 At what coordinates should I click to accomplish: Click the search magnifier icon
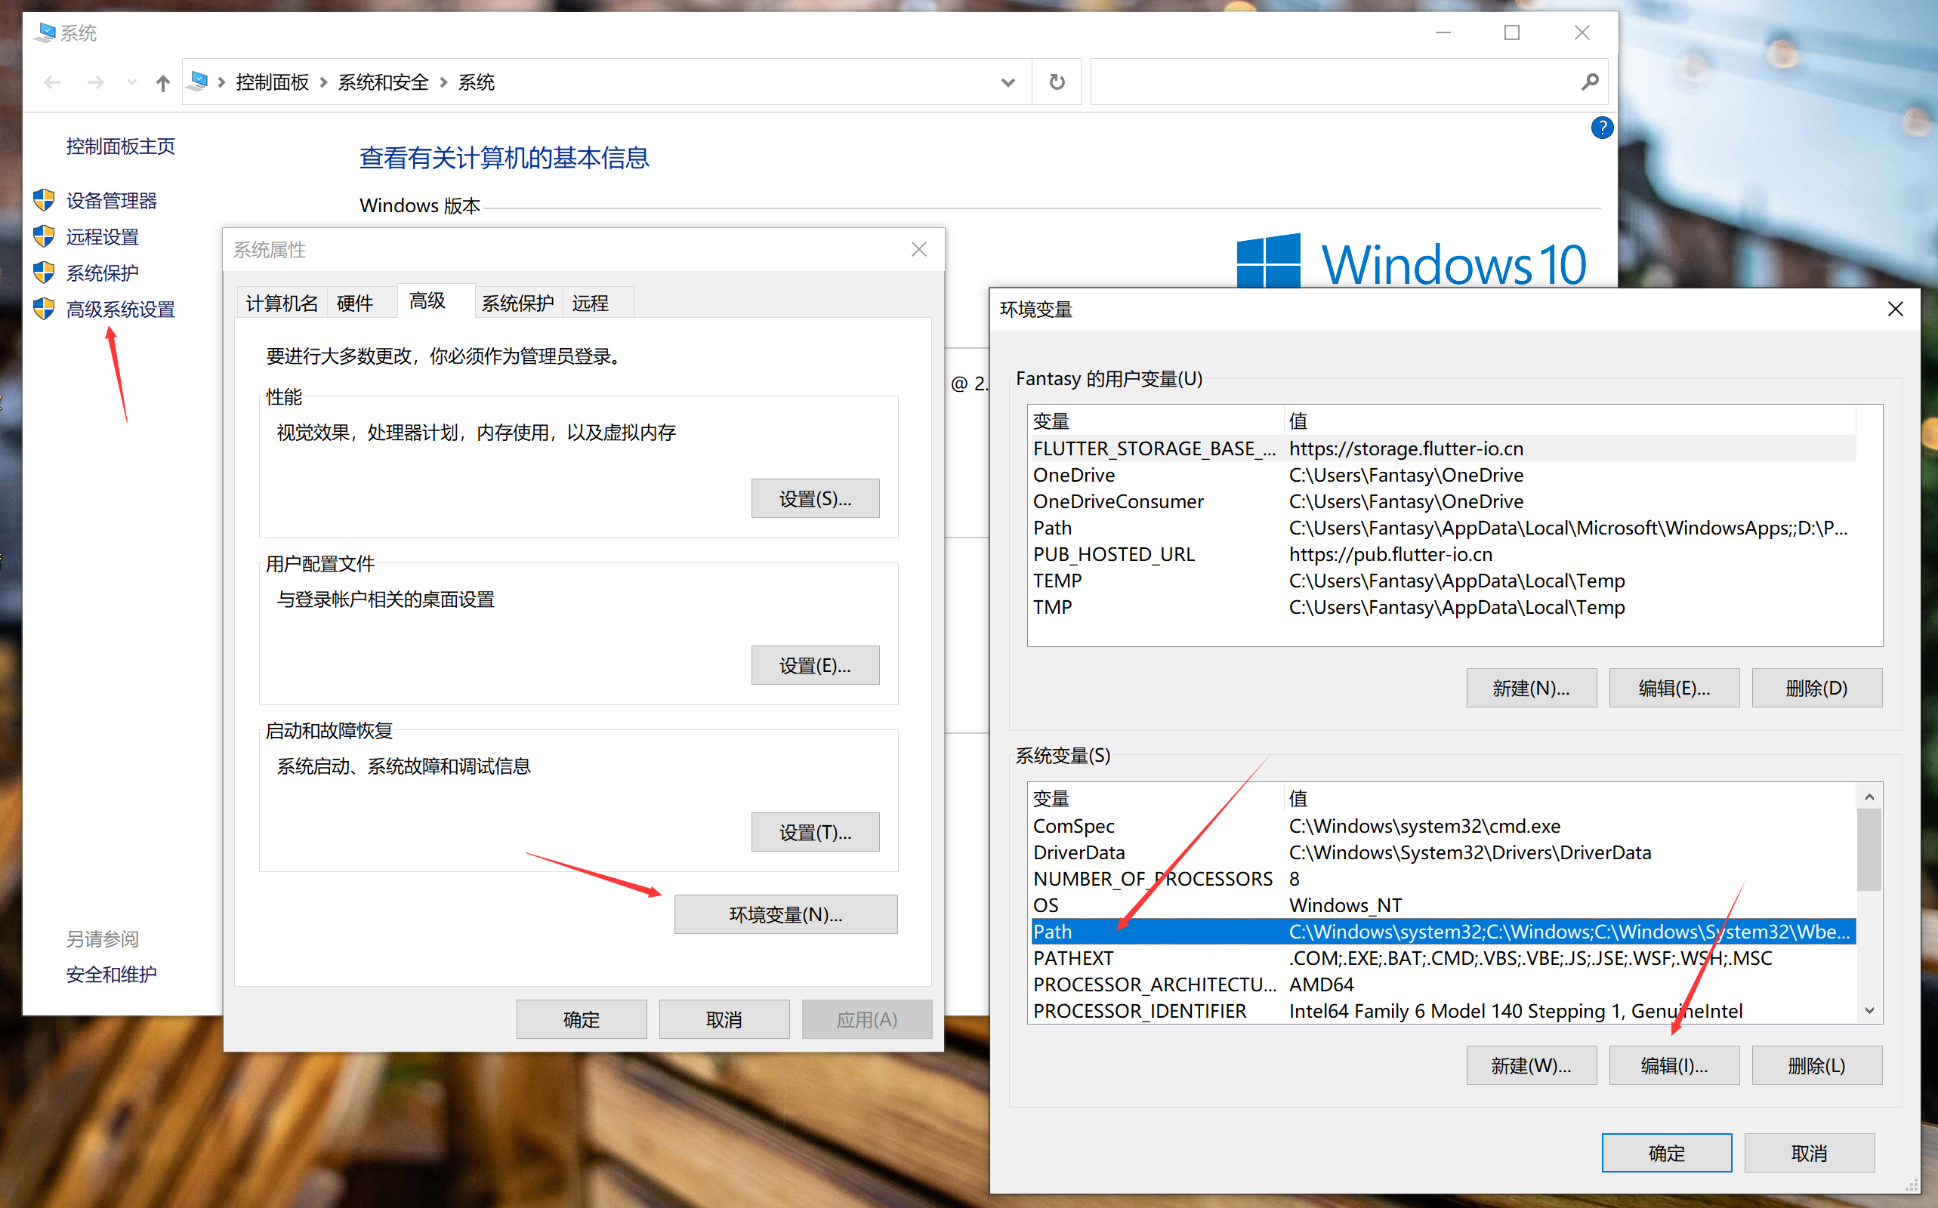1590,82
